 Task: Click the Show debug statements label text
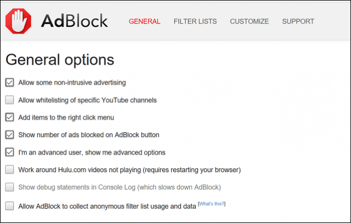tap(120, 187)
